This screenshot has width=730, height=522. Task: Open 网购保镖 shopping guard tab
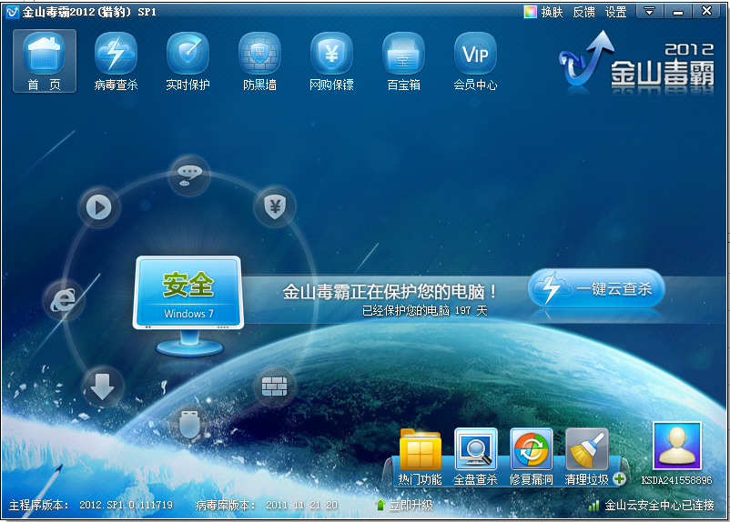click(x=331, y=61)
